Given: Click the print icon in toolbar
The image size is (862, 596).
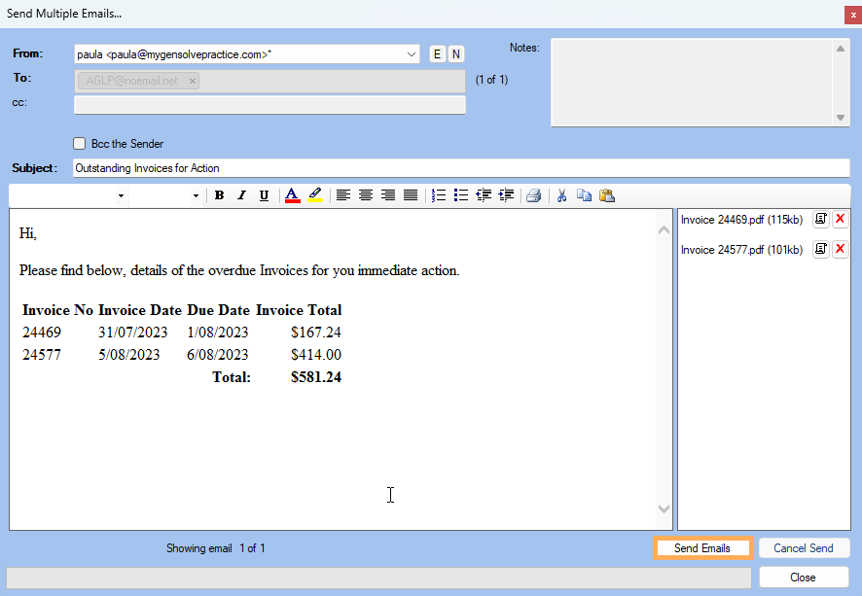Looking at the screenshot, I should pos(533,195).
